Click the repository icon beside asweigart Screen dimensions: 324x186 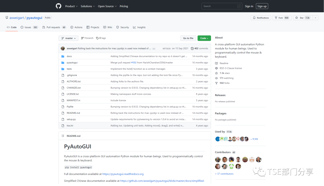7,18
